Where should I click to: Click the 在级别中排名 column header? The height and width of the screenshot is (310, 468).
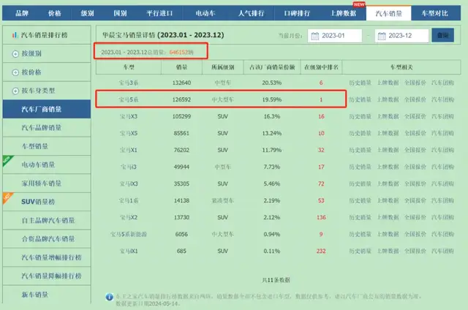coord(321,67)
